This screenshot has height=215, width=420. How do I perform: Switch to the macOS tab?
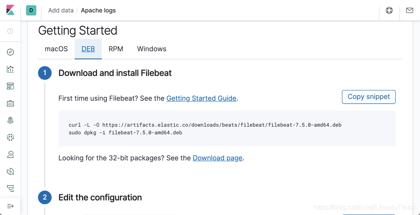pos(56,49)
